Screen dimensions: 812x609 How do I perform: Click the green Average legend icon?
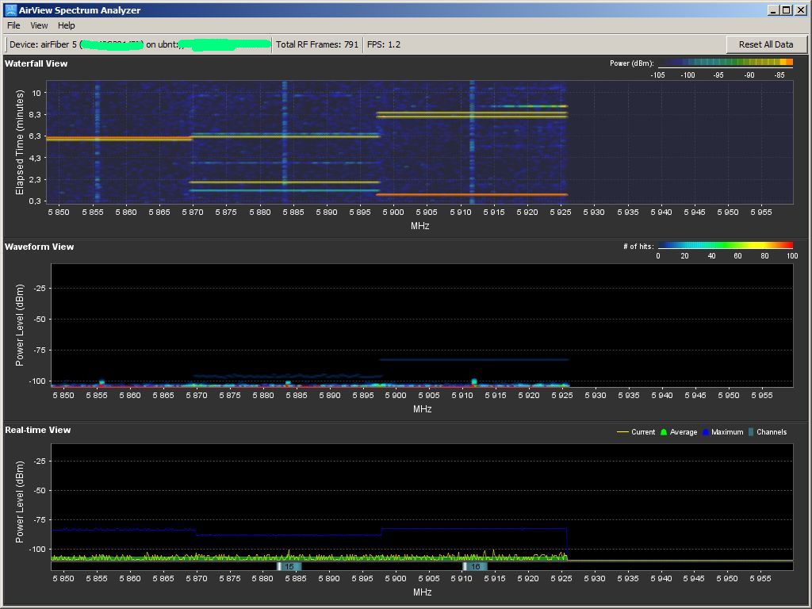[664, 432]
